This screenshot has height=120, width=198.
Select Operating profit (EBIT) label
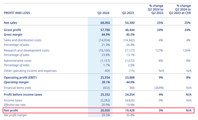pyautogui.click(x=20, y=78)
